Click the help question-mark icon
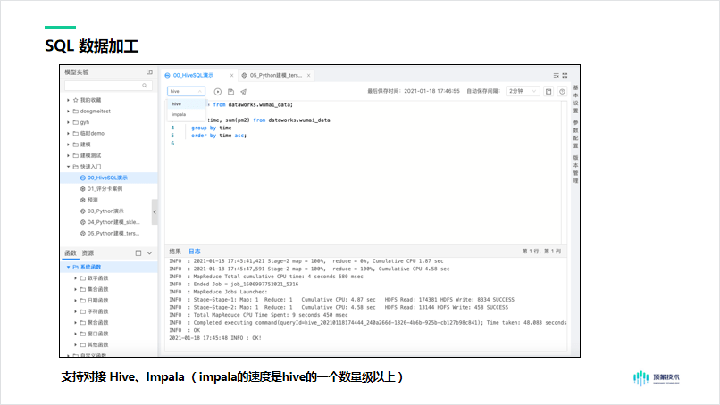This screenshot has width=720, height=405. click(562, 91)
